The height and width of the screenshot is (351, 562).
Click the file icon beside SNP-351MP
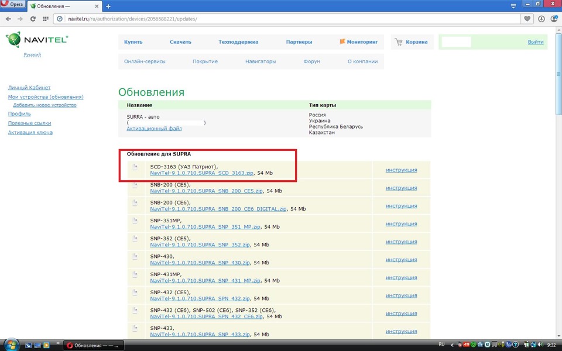(135, 221)
